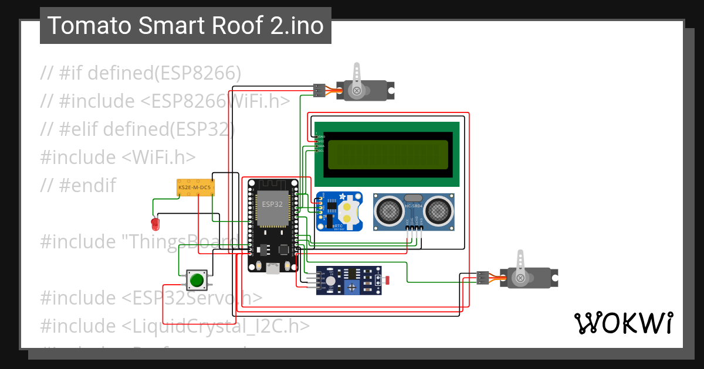Adjust the blue potentiometer on the sensor module
Image resolution: width=704 pixels, height=369 pixels.
coord(352,287)
